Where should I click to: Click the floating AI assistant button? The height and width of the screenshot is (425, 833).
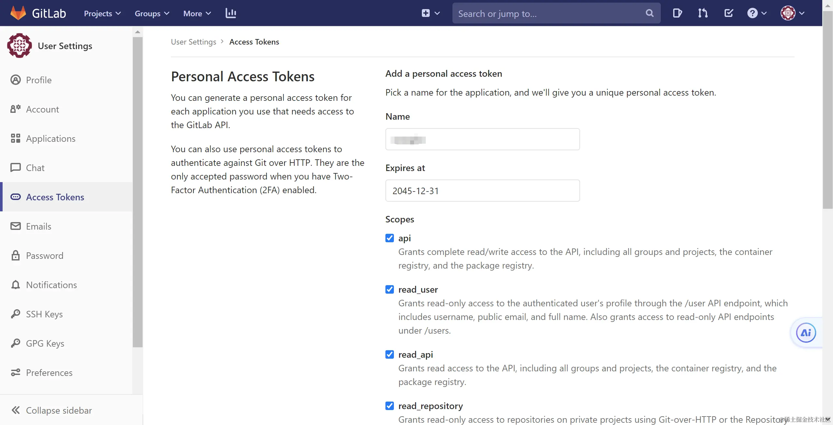click(806, 333)
